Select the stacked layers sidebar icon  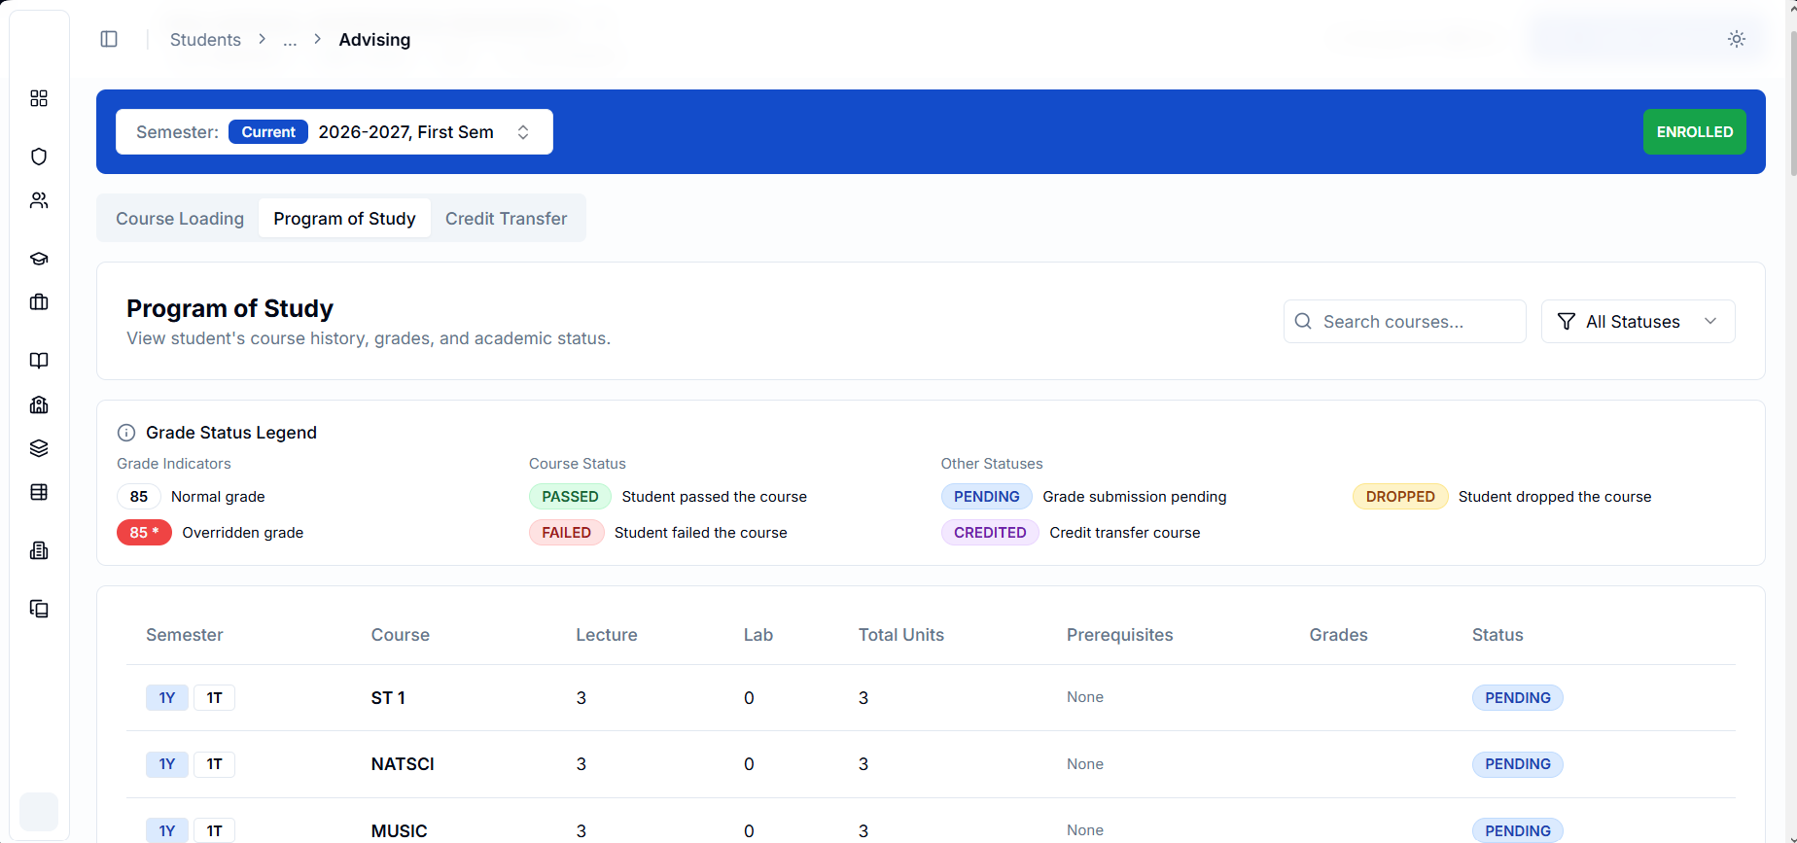click(x=39, y=448)
